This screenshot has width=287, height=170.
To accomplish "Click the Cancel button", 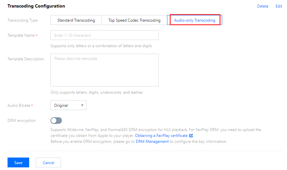I will tap(48, 163).
